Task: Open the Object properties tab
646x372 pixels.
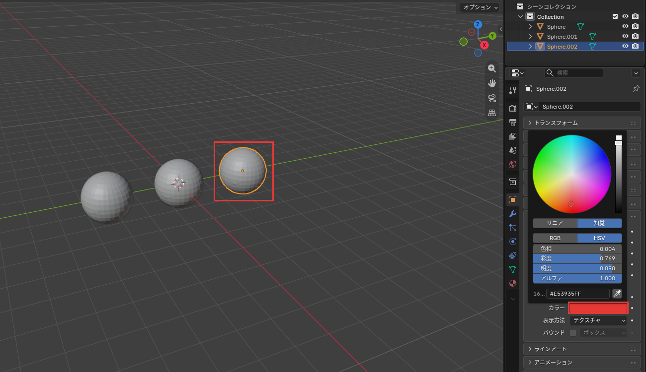Action: pos(513,200)
